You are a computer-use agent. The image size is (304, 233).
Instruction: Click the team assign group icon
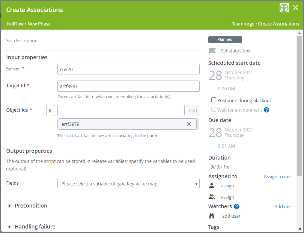pyautogui.click(x=212, y=197)
